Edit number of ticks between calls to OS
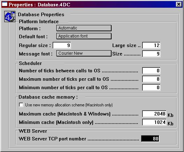The width and height of the screenshot is (184, 152). tap(151, 71)
